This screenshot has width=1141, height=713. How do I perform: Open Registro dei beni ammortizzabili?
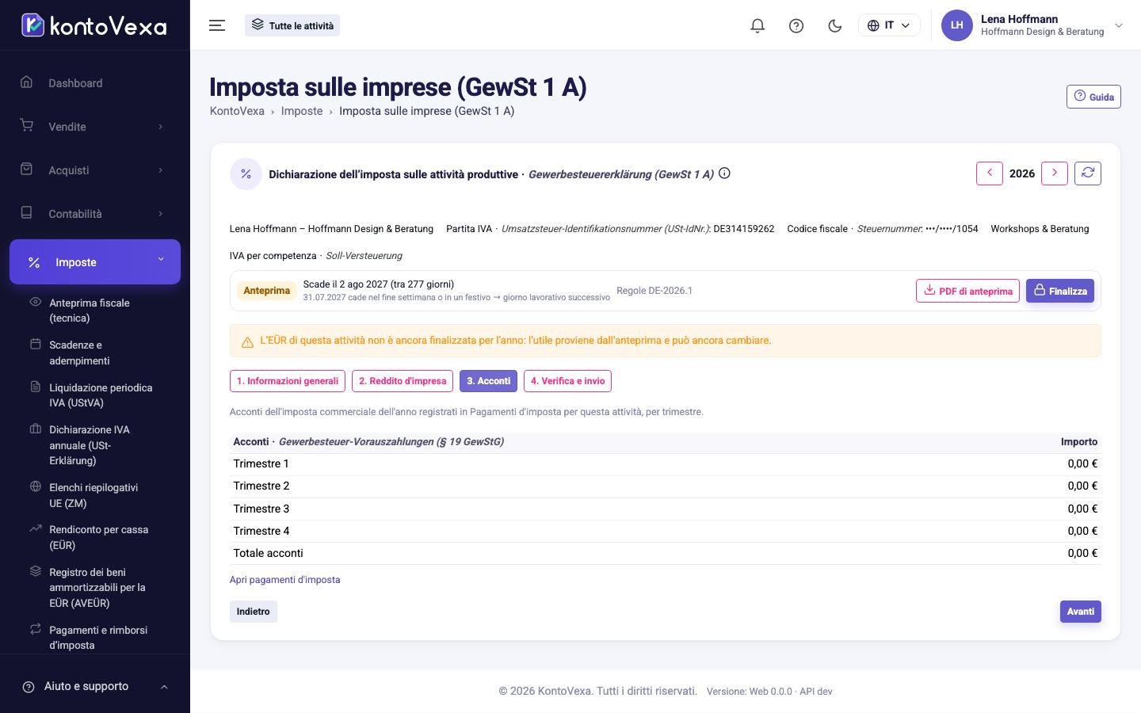[x=95, y=587]
